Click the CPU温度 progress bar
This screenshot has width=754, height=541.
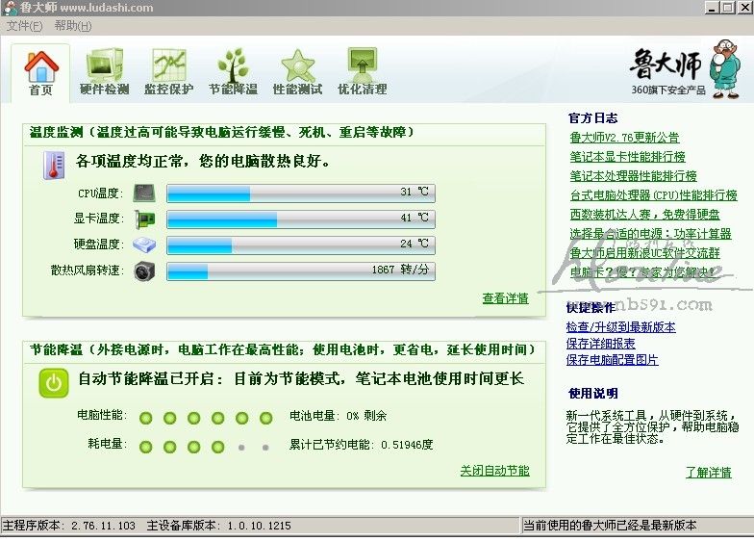[300, 193]
